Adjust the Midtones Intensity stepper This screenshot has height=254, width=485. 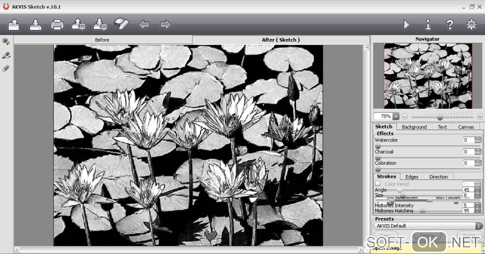[478, 205]
